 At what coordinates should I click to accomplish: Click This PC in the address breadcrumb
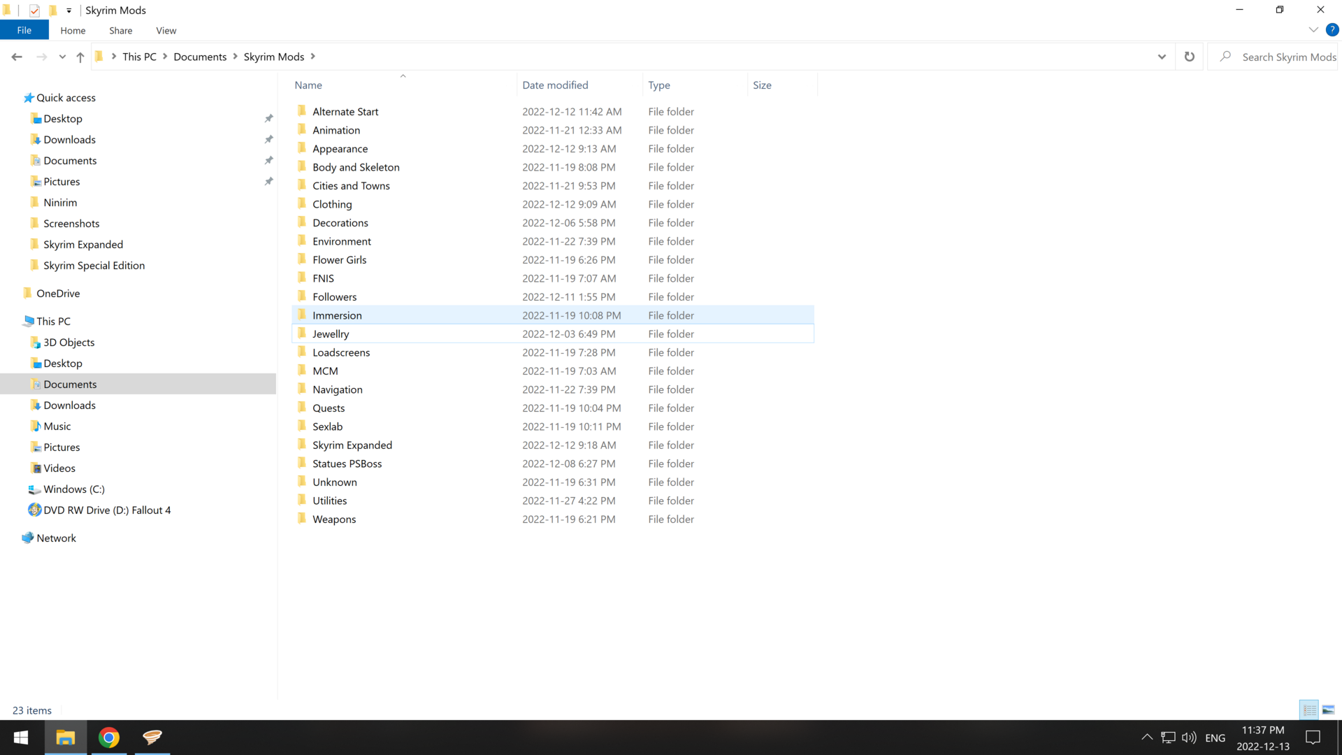pos(139,57)
